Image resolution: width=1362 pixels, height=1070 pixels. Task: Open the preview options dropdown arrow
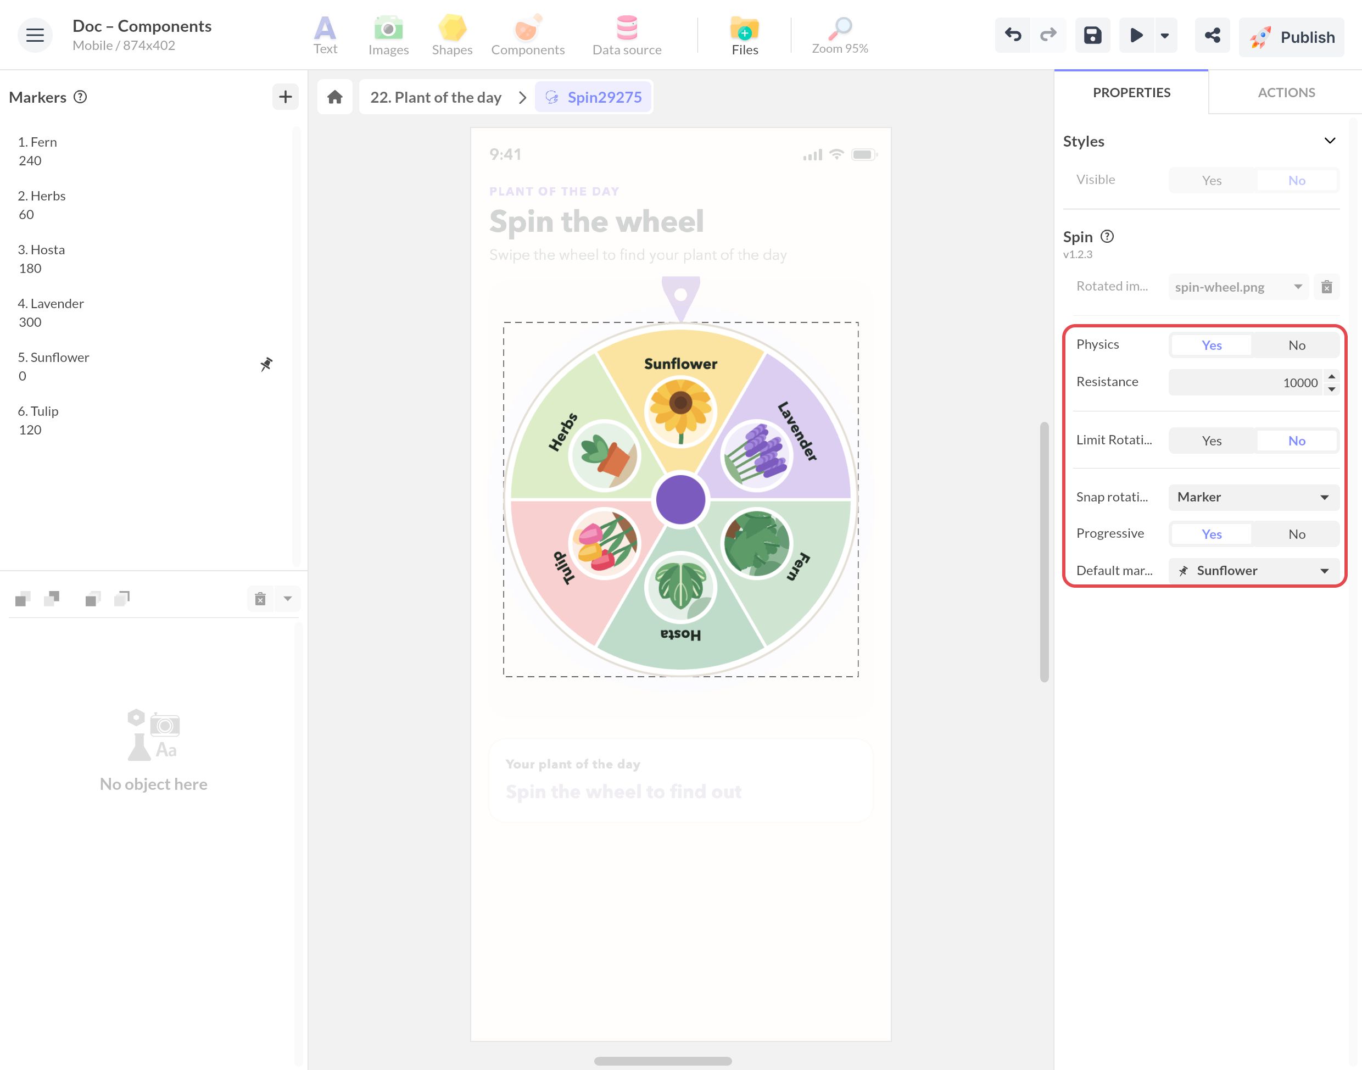point(1165,36)
